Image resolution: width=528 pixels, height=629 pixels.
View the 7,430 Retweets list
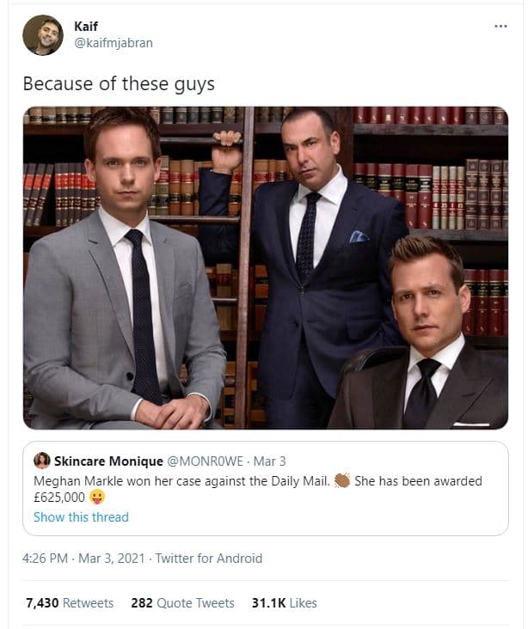(x=69, y=603)
